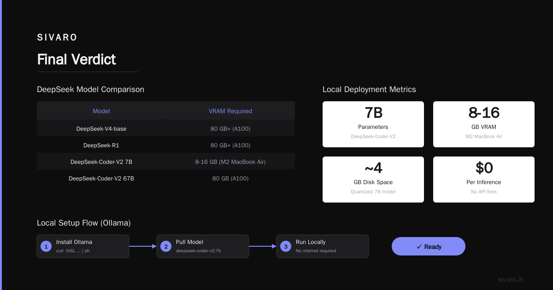Click the Local Setup Flow (Ollama) heading

click(x=84, y=223)
